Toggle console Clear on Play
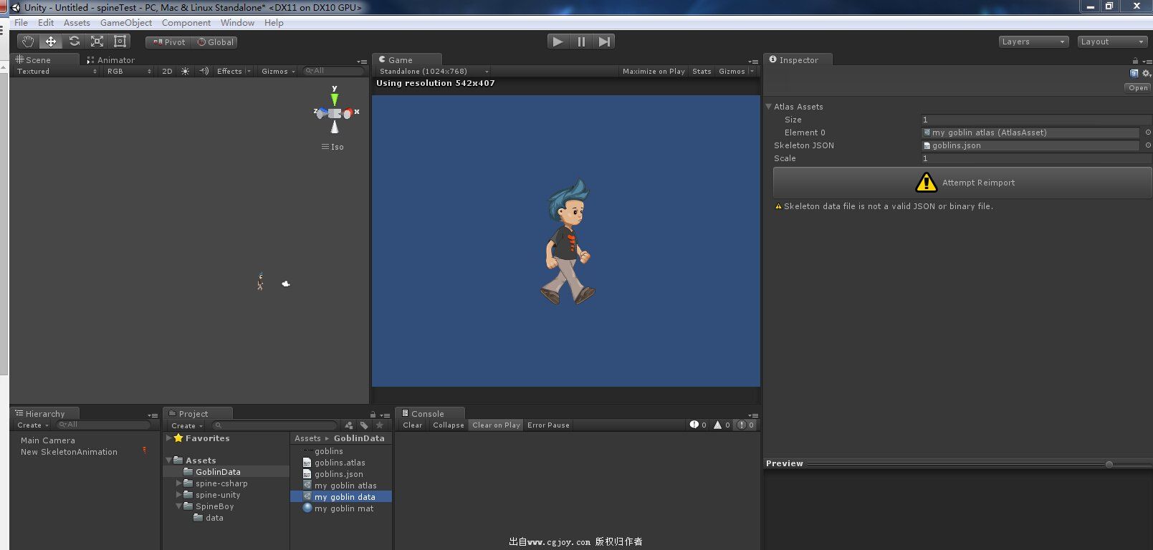This screenshot has height=550, width=1153. pyautogui.click(x=496, y=425)
